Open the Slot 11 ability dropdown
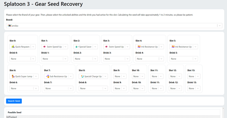 tap(157, 76)
